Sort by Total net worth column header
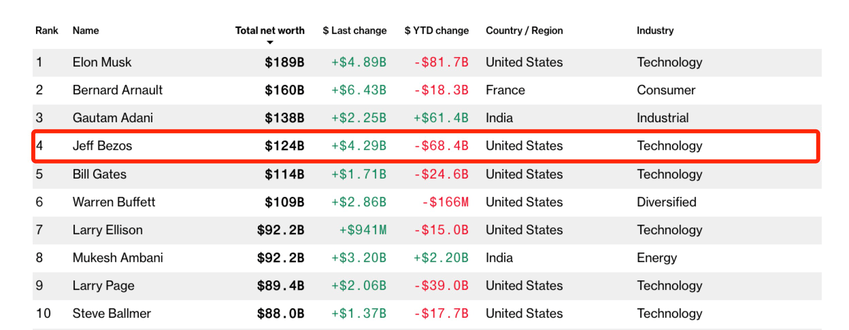Screen dimensions: 849x330 pos(270,31)
